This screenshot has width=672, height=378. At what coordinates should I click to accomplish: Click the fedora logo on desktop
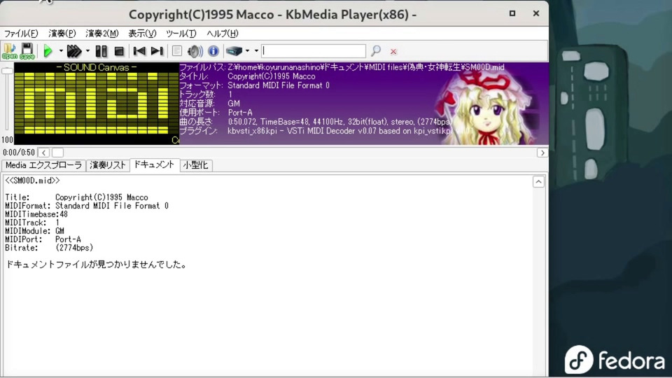[x=615, y=360]
